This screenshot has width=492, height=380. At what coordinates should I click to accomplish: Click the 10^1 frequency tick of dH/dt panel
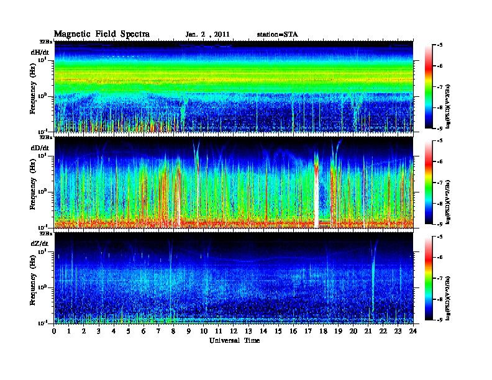coord(42,60)
